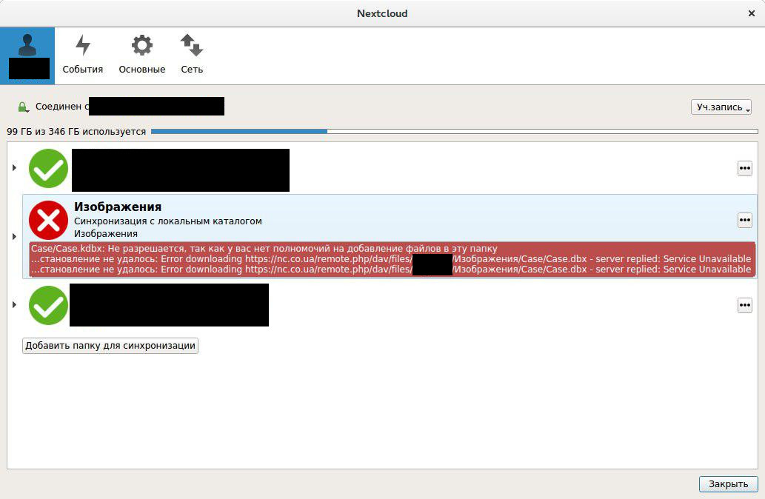Click the storage usage progress bar
This screenshot has width=765, height=499.
pyautogui.click(x=454, y=131)
